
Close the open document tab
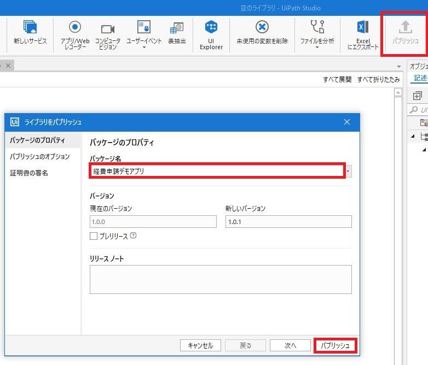pyautogui.click(x=8, y=66)
